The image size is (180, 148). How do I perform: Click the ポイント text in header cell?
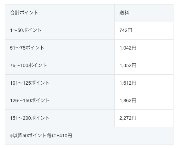(29, 13)
